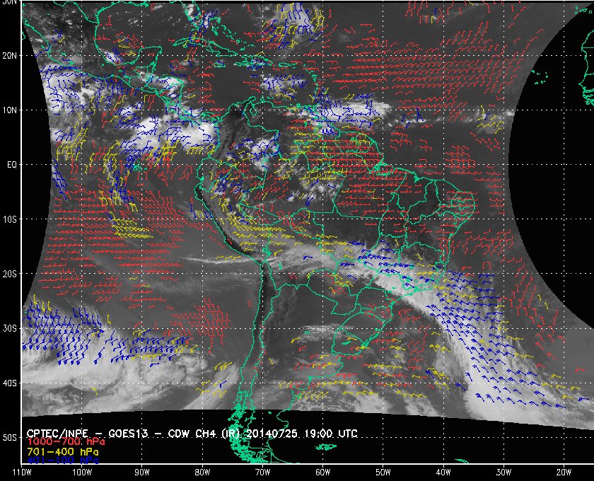The height and width of the screenshot is (481, 594).
Task: Click the 10N latitude label
Action: pos(9,110)
